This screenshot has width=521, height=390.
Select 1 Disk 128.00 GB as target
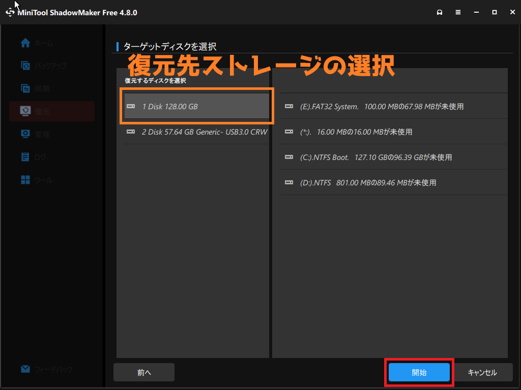[x=196, y=107]
